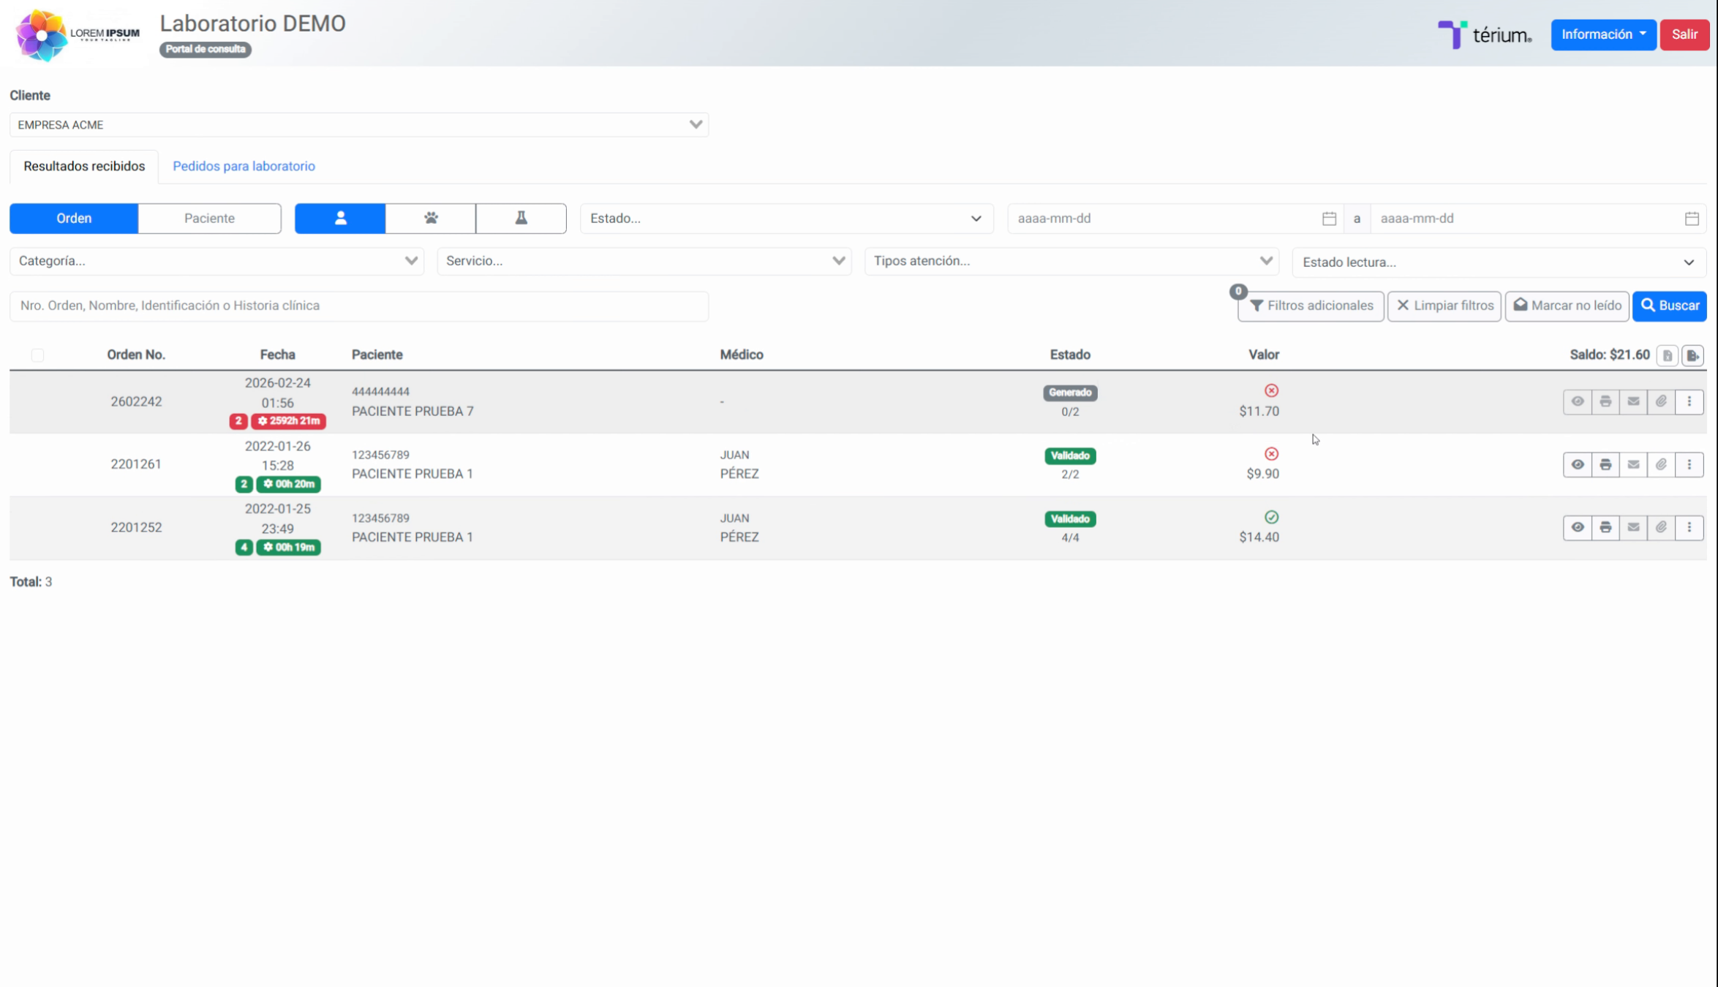Print order 2201261
The width and height of the screenshot is (1718, 987).
[1605, 464]
